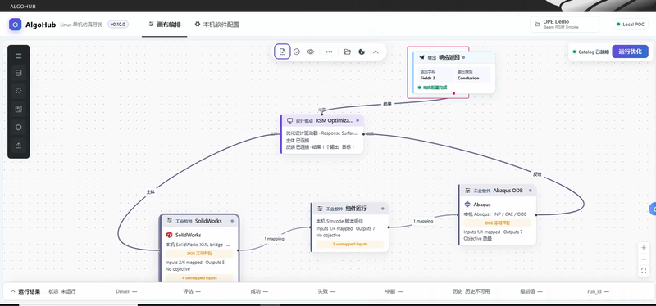Image resolution: width=656 pixels, height=306 pixels.
Task: Open the folder icon in canvas toolbar
Action: coord(347,52)
